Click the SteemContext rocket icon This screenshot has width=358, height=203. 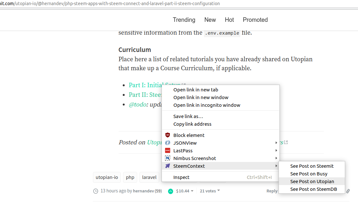pyautogui.click(x=167, y=166)
